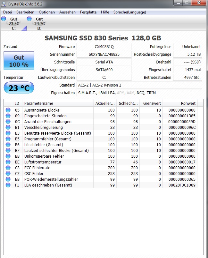Click the status orb for Ausrangierte Blöcke
The height and width of the screenshot is (258, 208).
(x=8, y=110)
